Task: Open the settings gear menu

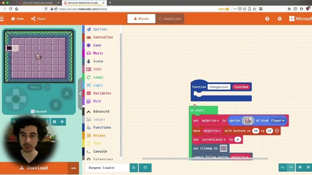Action: click(280, 19)
